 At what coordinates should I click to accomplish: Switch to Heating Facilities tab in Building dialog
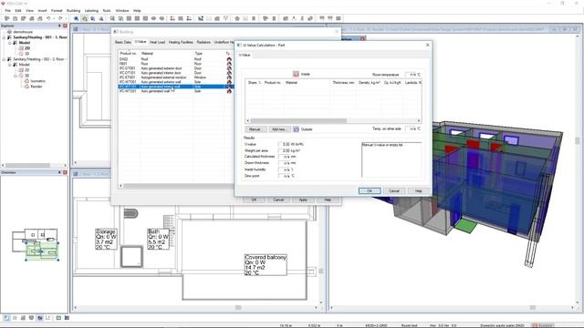(181, 42)
